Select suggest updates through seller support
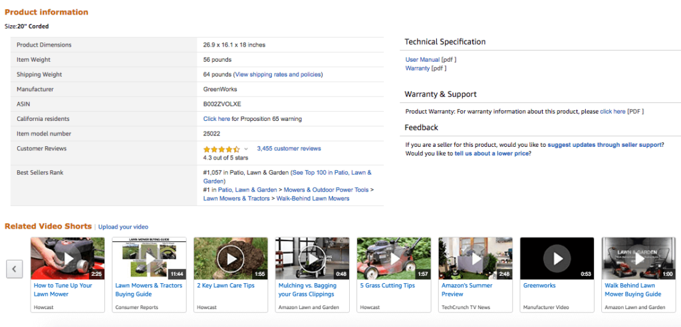Screen dimensions: 681x327 605,145
